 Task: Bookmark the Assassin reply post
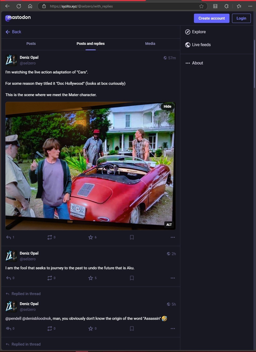(x=132, y=329)
